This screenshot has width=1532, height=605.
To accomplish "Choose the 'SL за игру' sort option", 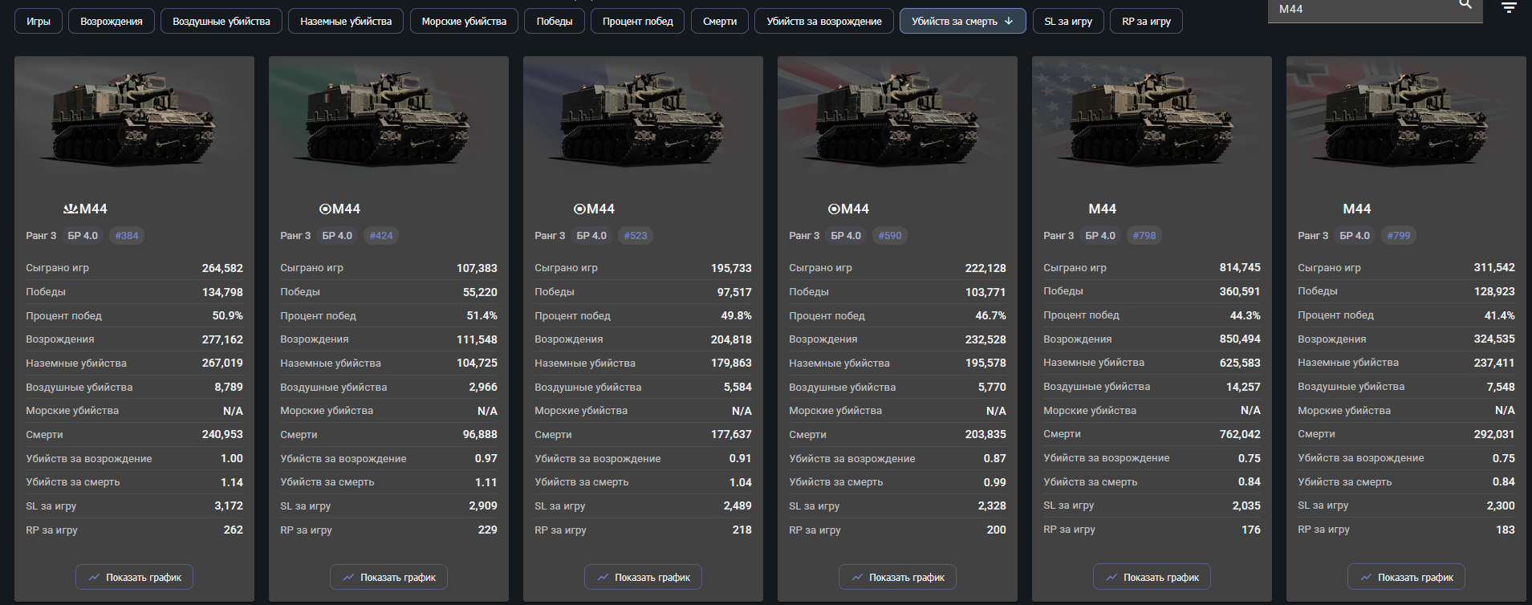I will [x=1067, y=22].
